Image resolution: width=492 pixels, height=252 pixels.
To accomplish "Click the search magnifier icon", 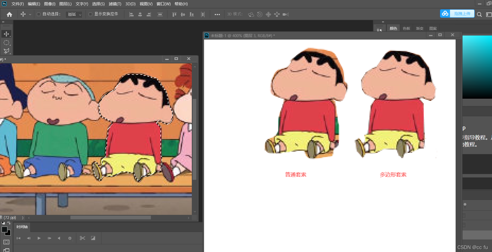I will coord(479,14).
